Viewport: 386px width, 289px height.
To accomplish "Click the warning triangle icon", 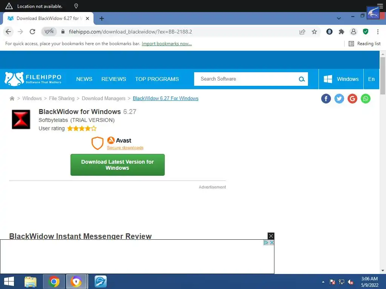I will click(9, 6).
